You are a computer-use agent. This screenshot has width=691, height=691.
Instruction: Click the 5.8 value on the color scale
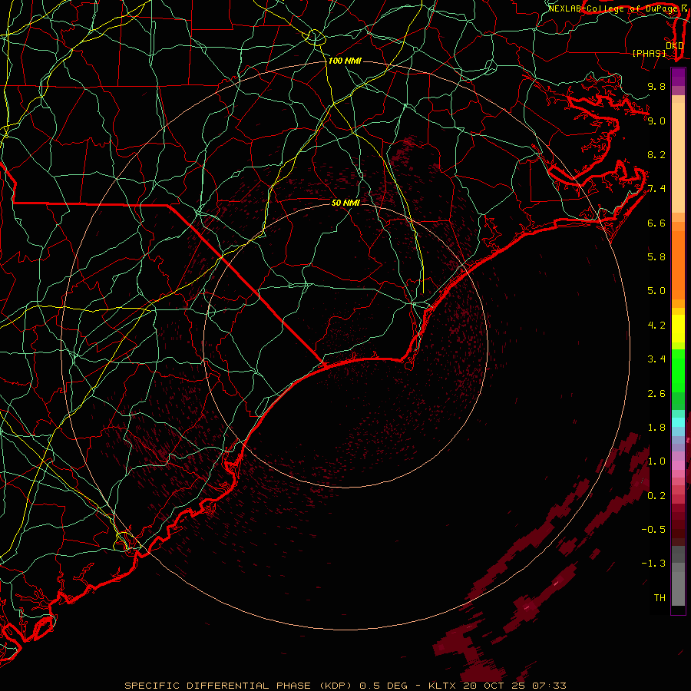click(656, 257)
